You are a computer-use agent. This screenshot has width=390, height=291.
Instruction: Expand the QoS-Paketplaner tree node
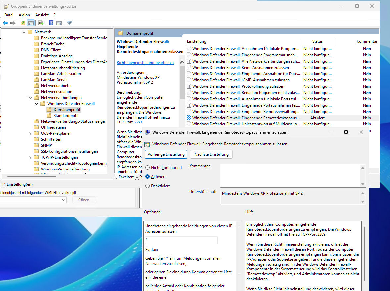(30, 133)
